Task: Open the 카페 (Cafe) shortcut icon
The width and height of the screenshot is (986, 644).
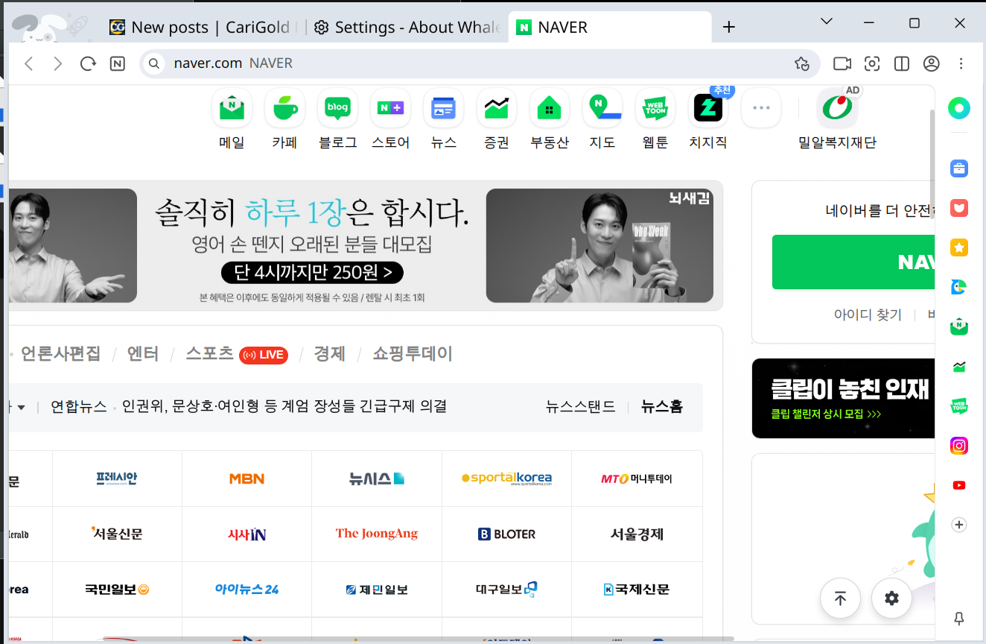Action: click(x=284, y=109)
